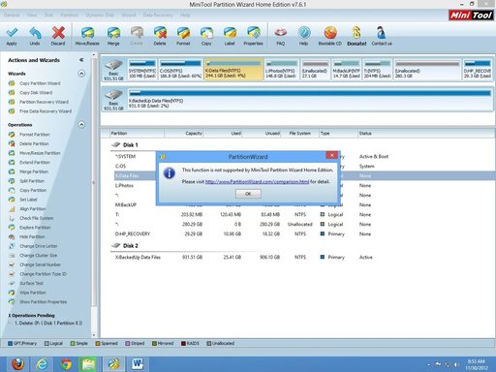The image size is (496, 372).
Task: Select the K:Data Files block in disk map
Action: [x=233, y=69]
